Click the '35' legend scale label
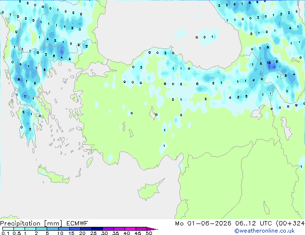The height and width of the screenshot is (235, 305). (115, 233)
